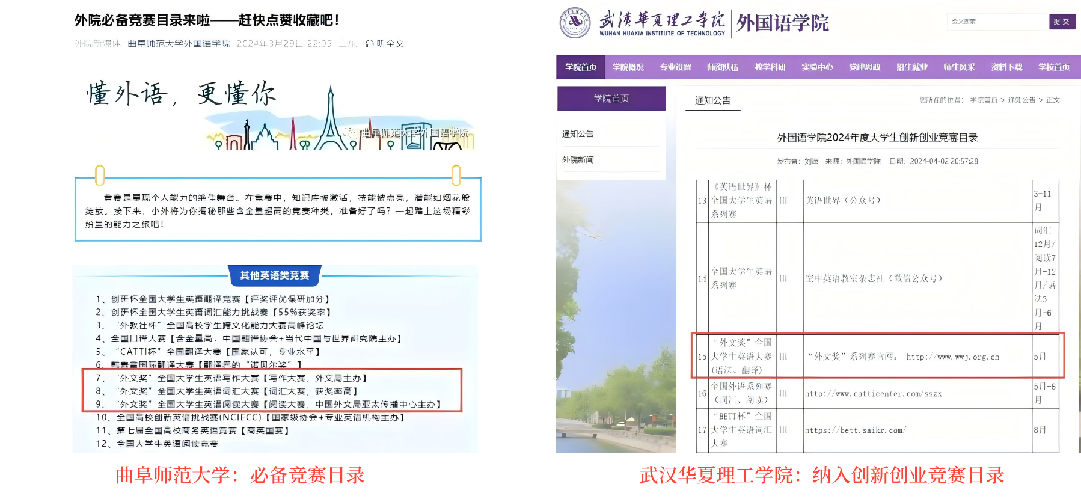The image size is (1081, 499).
Task: Go to 学校首页 in the navigation bar
Action: point(1054,67)
